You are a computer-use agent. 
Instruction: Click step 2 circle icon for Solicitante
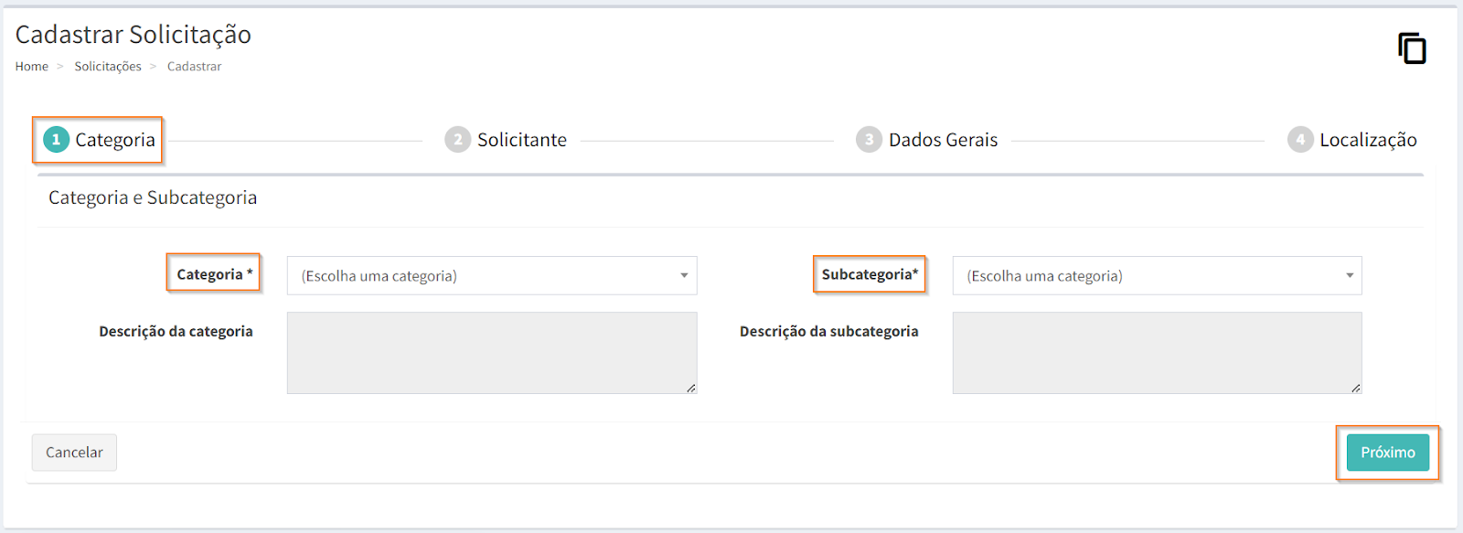point(457,140)
